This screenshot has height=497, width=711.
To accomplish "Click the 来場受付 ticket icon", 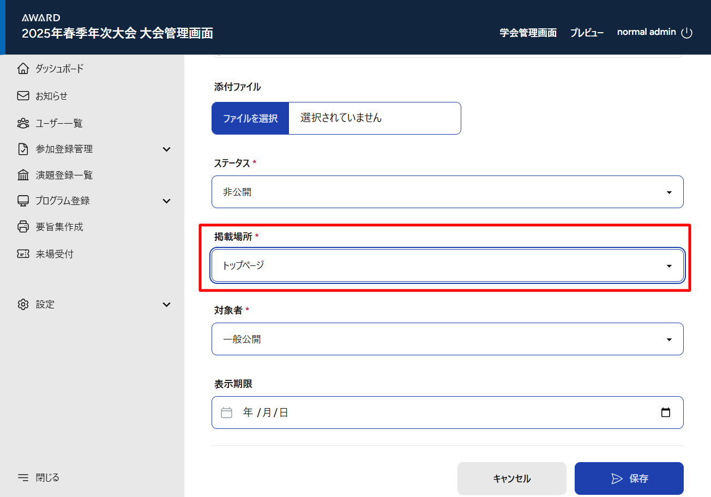I will pos(23,254).
